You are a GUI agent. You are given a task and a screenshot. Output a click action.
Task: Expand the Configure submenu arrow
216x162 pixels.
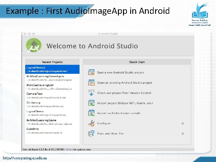click(183, 123)
